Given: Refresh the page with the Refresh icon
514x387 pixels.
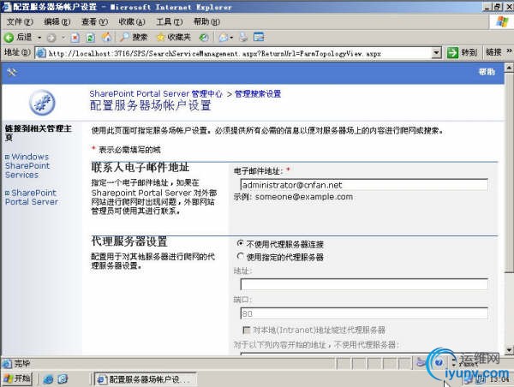Looking at the screenshot, I should click(x=91, y=38).
